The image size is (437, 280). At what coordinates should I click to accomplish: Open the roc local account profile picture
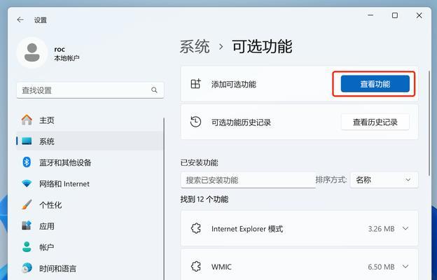[32, 52]
